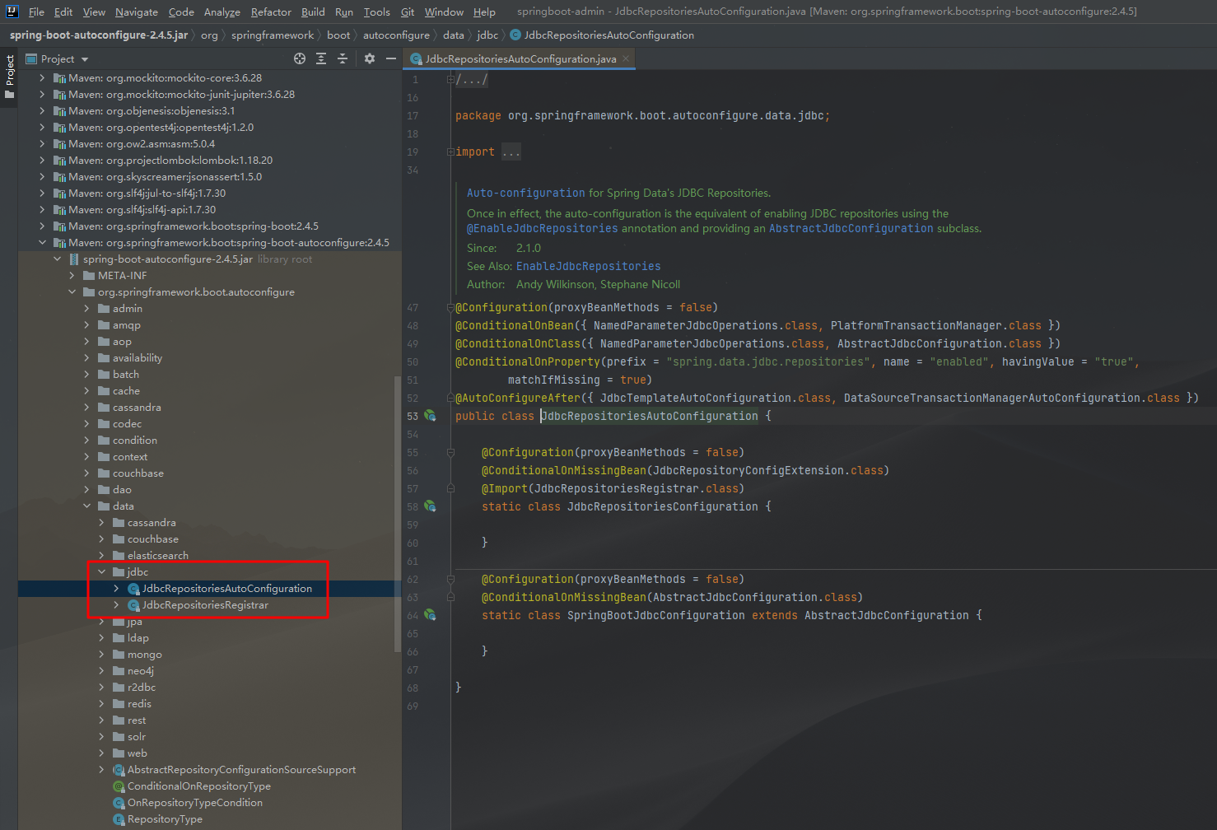The height and width of the screenshot is (830, 1217).
Task: Open the Project view dropdown
Action: (x=85, y=59)
